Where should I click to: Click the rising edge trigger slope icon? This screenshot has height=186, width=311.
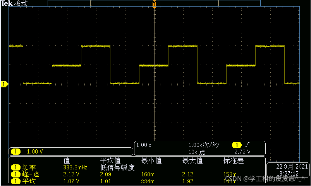click(x=247, y=145)
